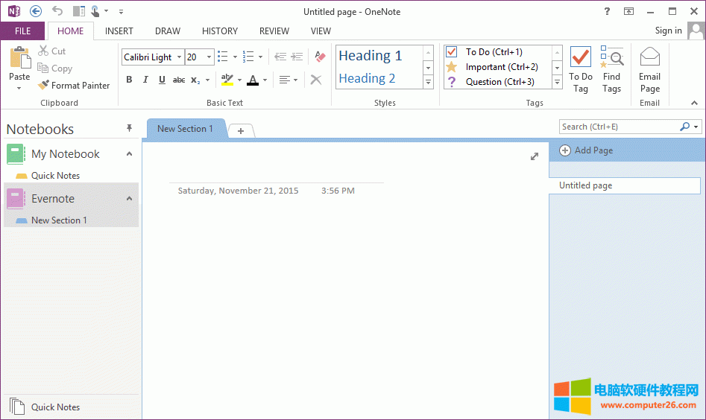Click the Email Page envelope icon
706x420 pixels.
tap(649, 58)
